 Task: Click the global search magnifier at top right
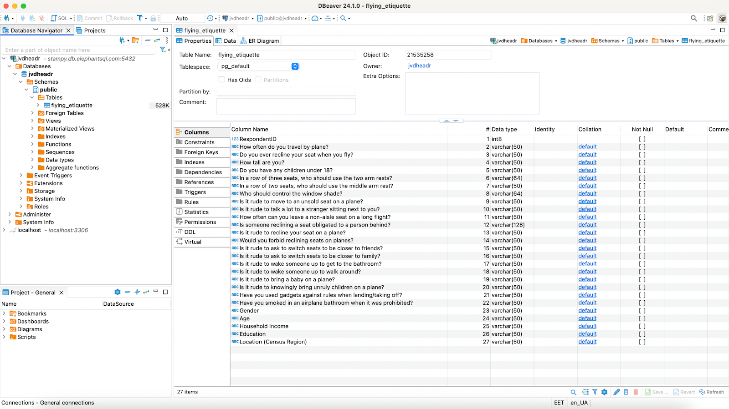[x=694, y=18]
